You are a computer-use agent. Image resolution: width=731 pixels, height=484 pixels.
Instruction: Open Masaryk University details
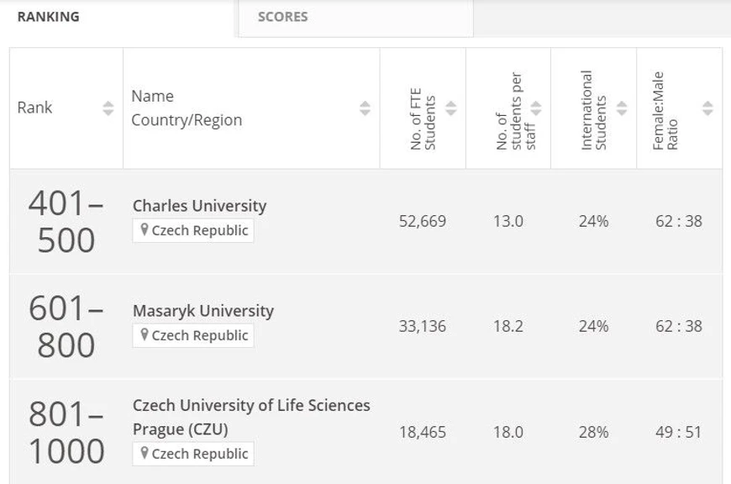203,311
